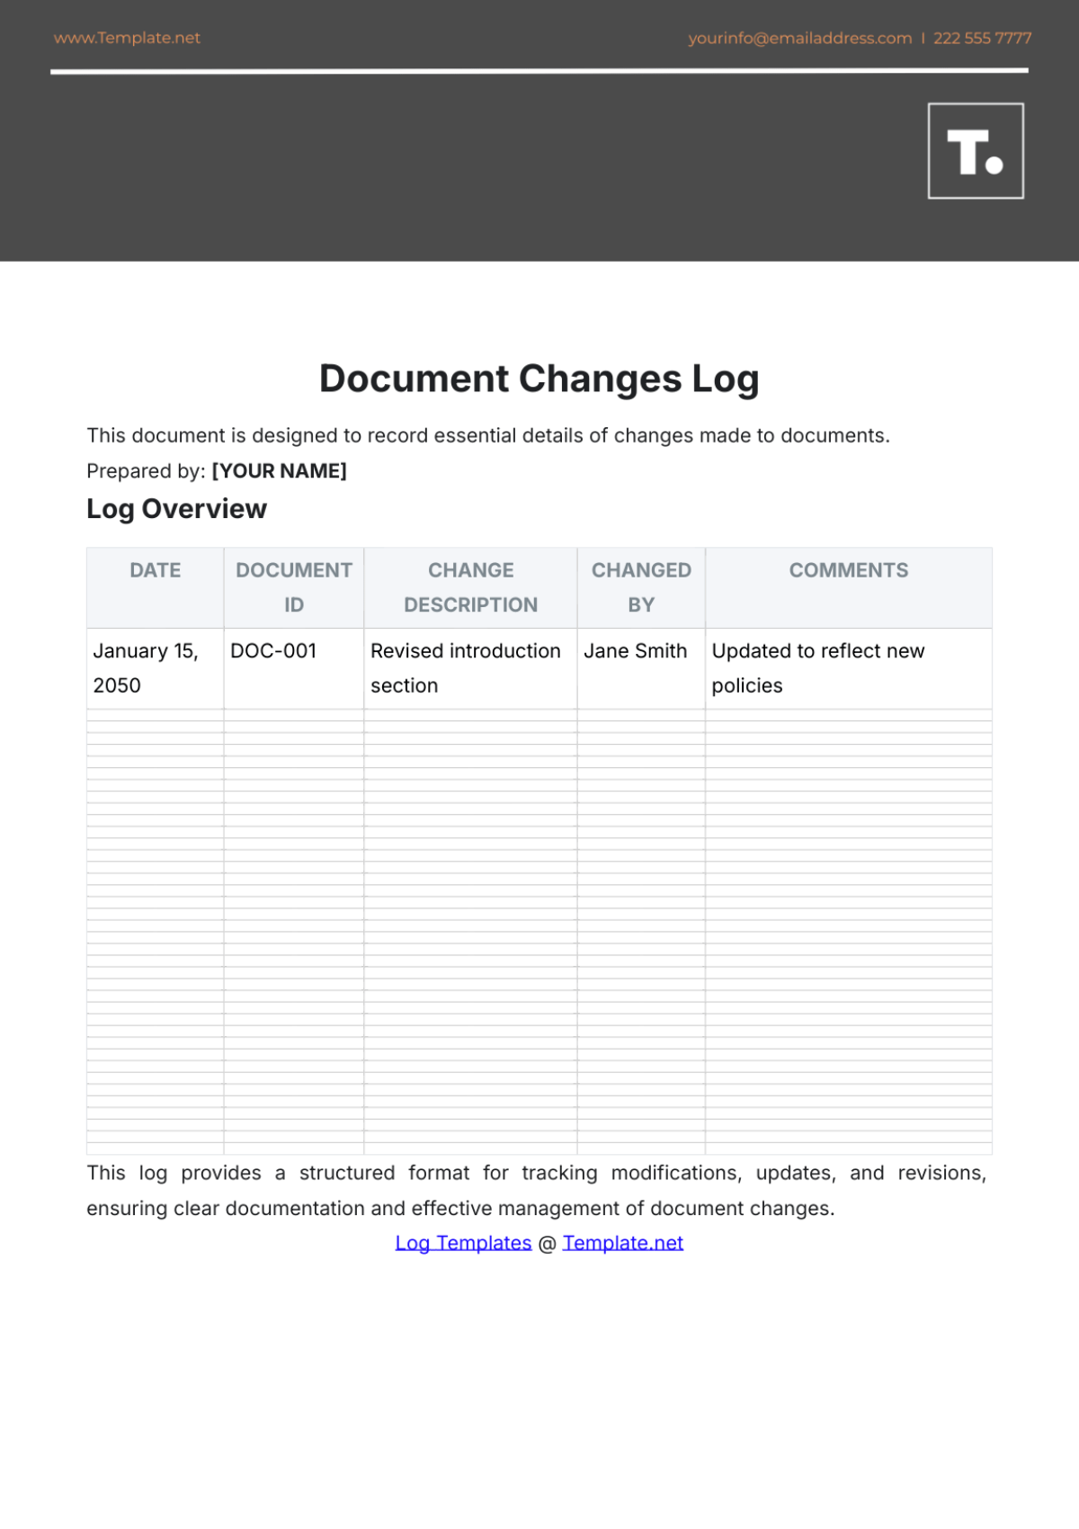The image size is (1079, 1529).
Task: Click the Jane Smith cell
Action: (x=641, y=668)
